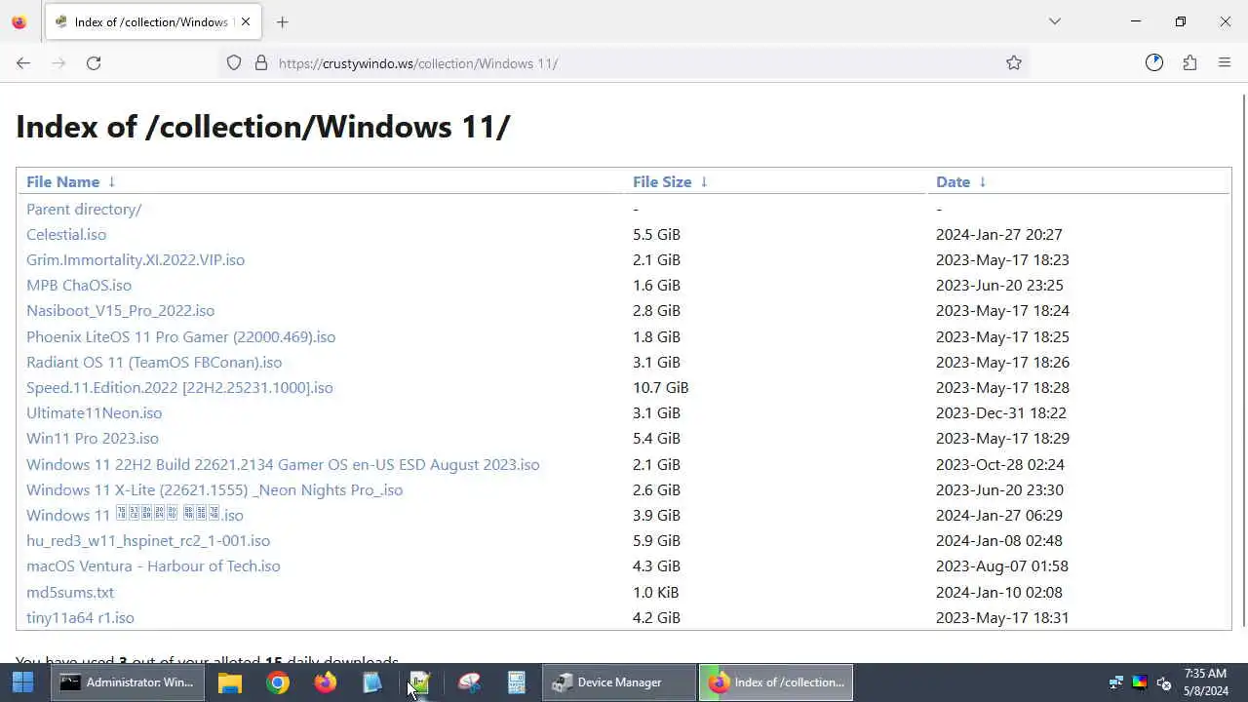Open the Calculator taskbar icon
Image resolution: width=1248 pixels, height=702 pixels.
(x=517, y=682)
